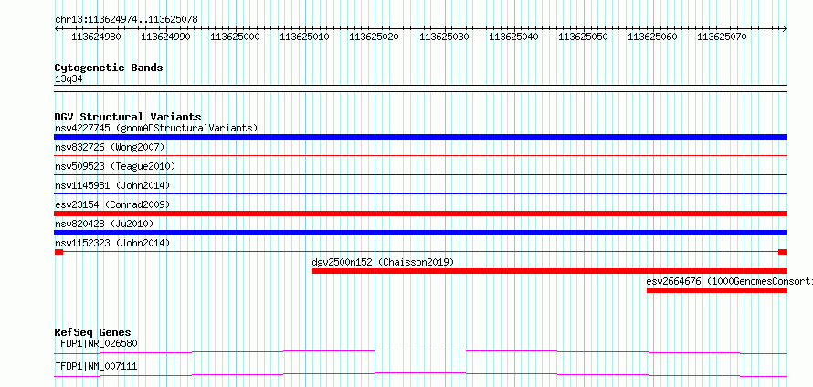Screen dimensions: 813x387
Task: Click the Cytogenetic Bands track heading
Action: (109, 68)
